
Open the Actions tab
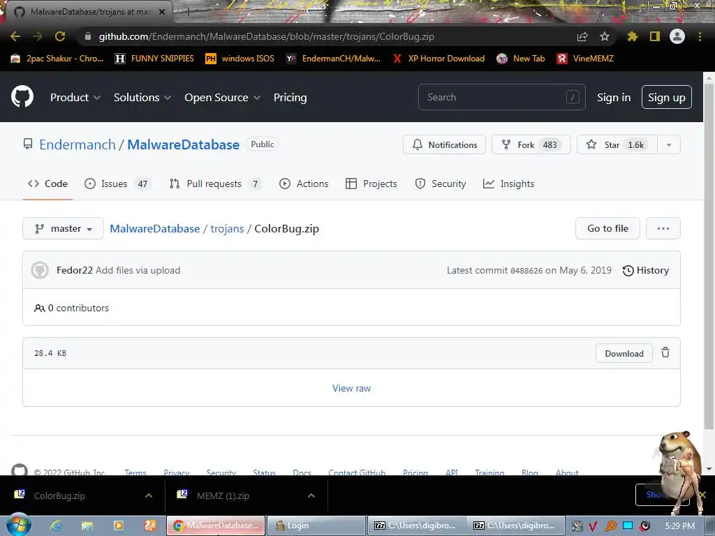click(x=304, y=184)
